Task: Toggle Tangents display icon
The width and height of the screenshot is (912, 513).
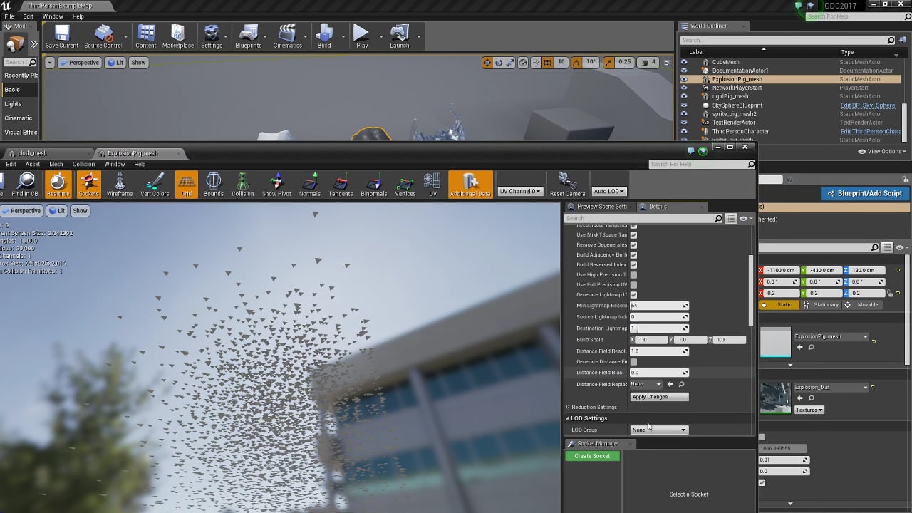Action: [x=341, y=185]
